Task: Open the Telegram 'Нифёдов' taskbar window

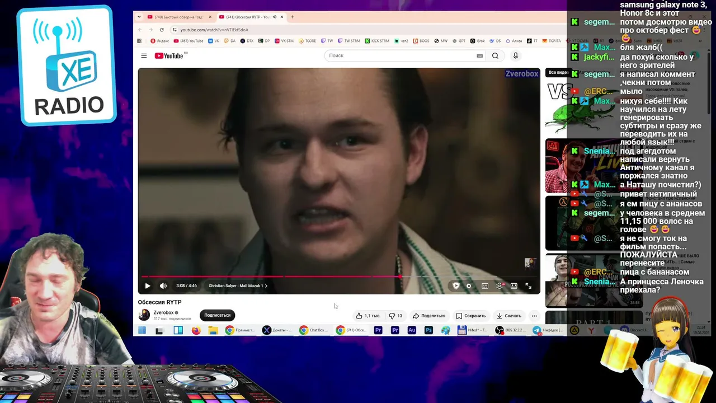Action: point(548,330)
